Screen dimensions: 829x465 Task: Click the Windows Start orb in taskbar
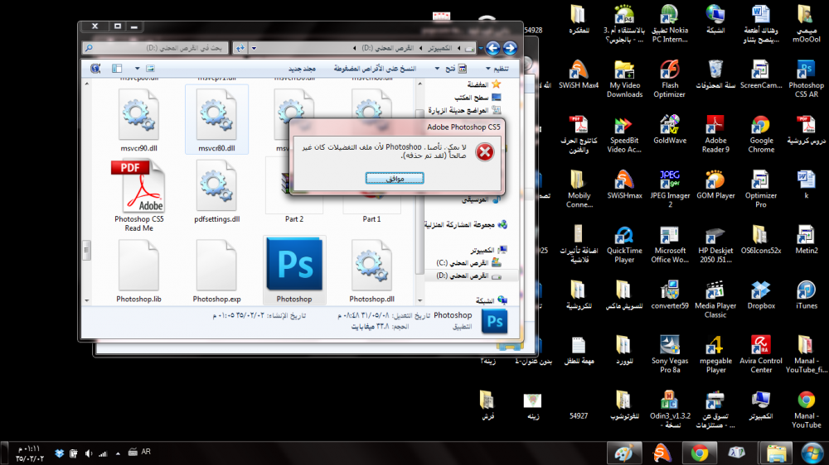[811, 453]
